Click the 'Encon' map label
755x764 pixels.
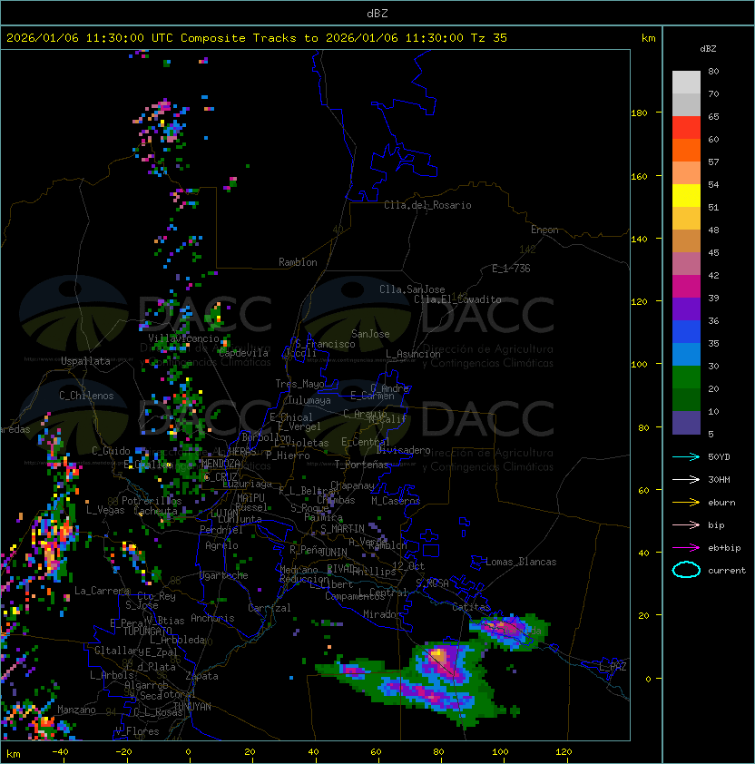(x=544, y=230)
